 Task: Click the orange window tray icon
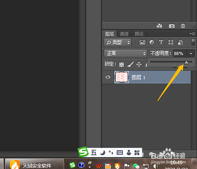tap(108, 166)
